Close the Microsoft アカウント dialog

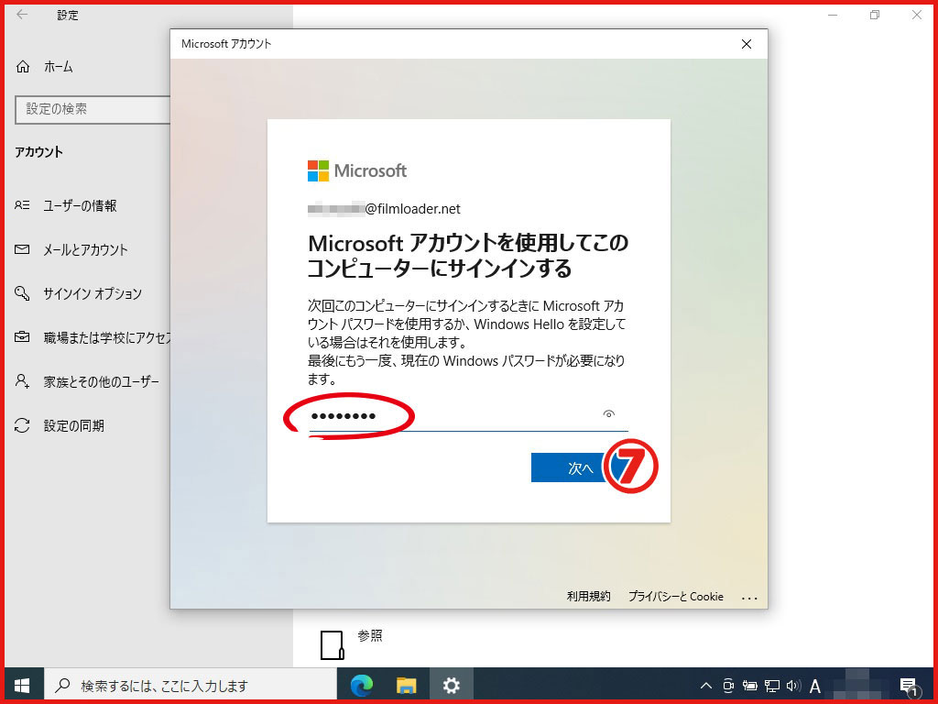click(x=746, y=44)
